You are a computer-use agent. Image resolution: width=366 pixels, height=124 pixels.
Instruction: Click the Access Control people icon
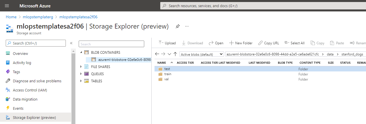tap(8, 90)
